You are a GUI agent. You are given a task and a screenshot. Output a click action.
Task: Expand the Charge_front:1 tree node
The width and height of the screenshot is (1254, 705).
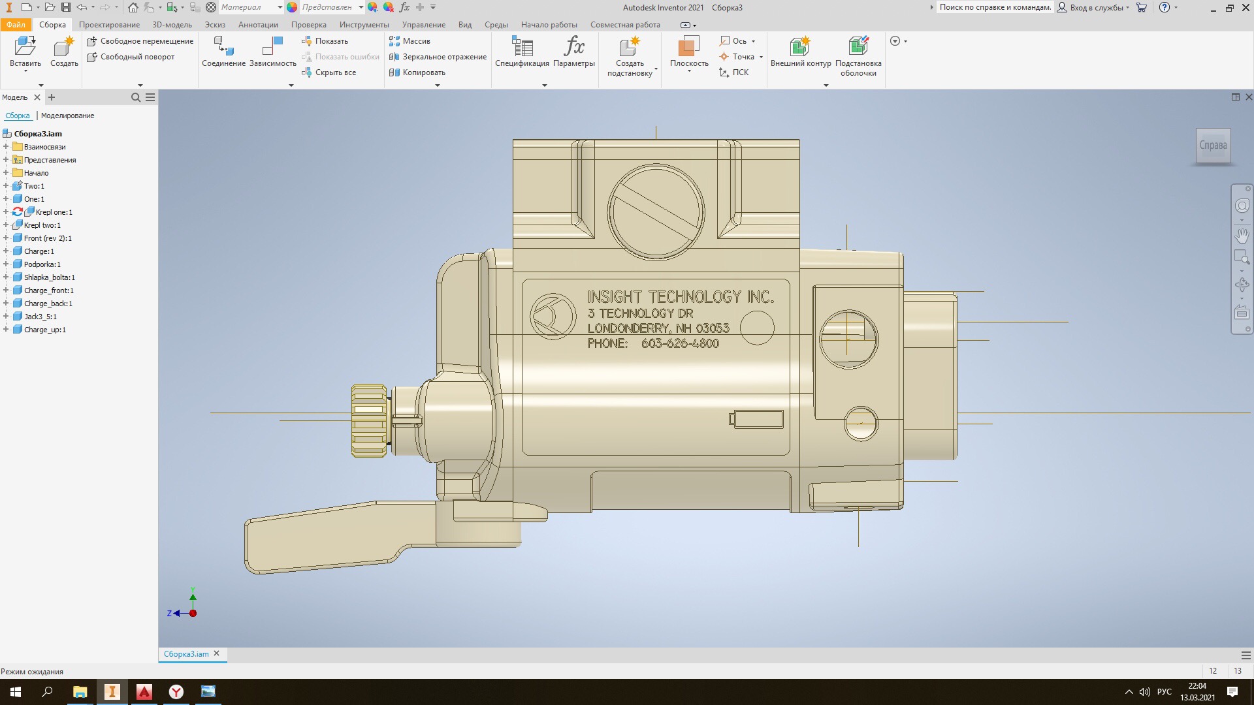point(6,290)
